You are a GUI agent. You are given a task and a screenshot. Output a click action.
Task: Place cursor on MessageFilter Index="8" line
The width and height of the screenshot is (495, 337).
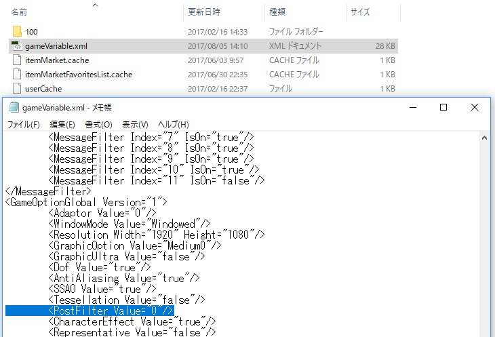coord(151,148)
